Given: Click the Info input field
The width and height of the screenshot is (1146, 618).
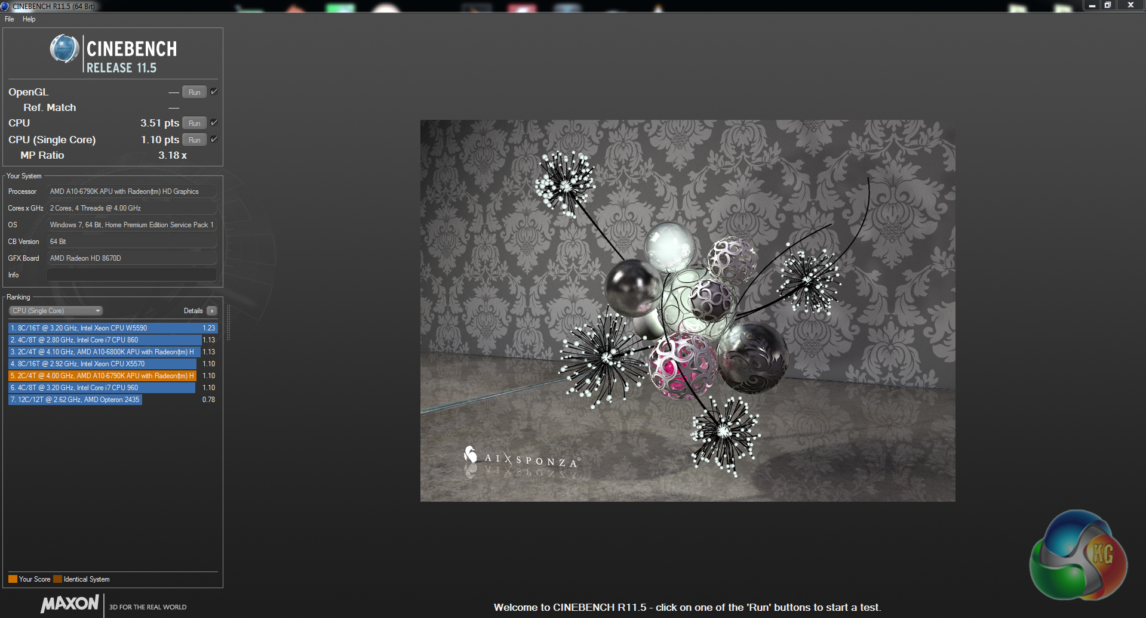Looking at the screenshot, I should 132,275.
